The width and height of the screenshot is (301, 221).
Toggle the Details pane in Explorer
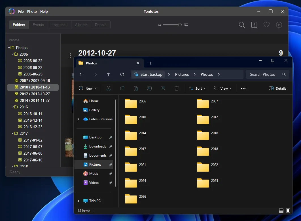pos(277,89)
